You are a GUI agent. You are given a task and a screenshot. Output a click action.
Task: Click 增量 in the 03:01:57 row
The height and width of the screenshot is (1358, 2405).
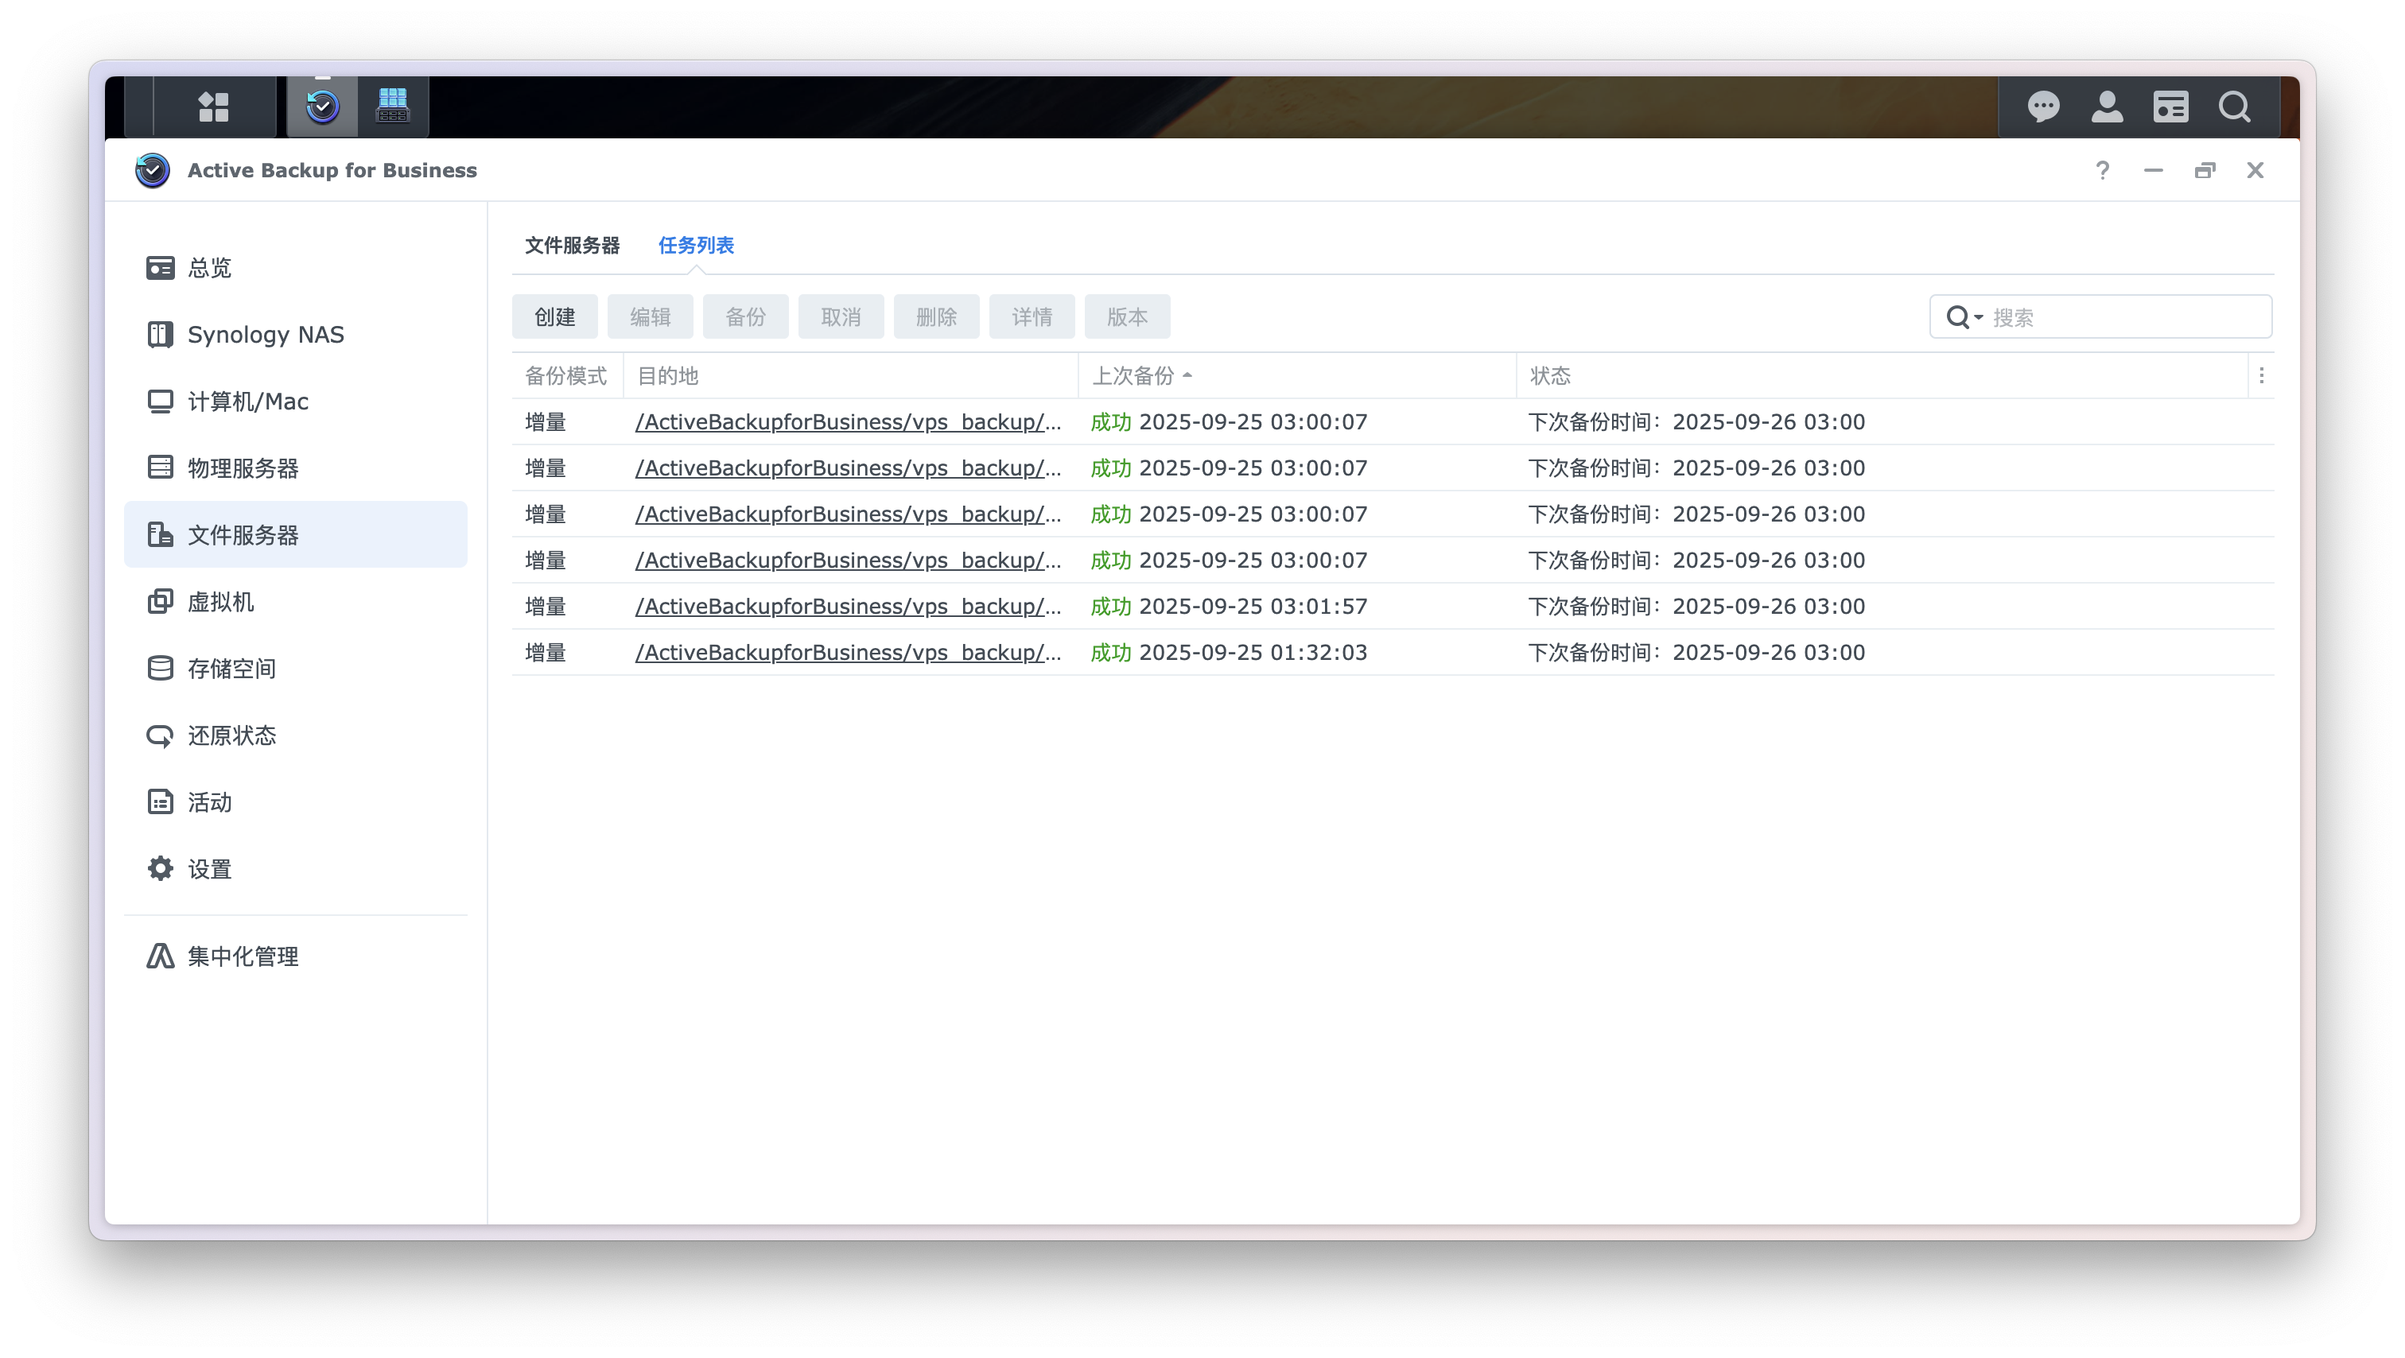pos(546,606)
